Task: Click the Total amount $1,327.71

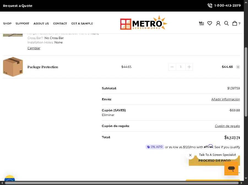Action: tap(232, 137)
